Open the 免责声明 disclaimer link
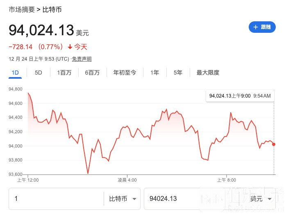Image resolution: width=286 pixels, height=214 pixels. 82,59
